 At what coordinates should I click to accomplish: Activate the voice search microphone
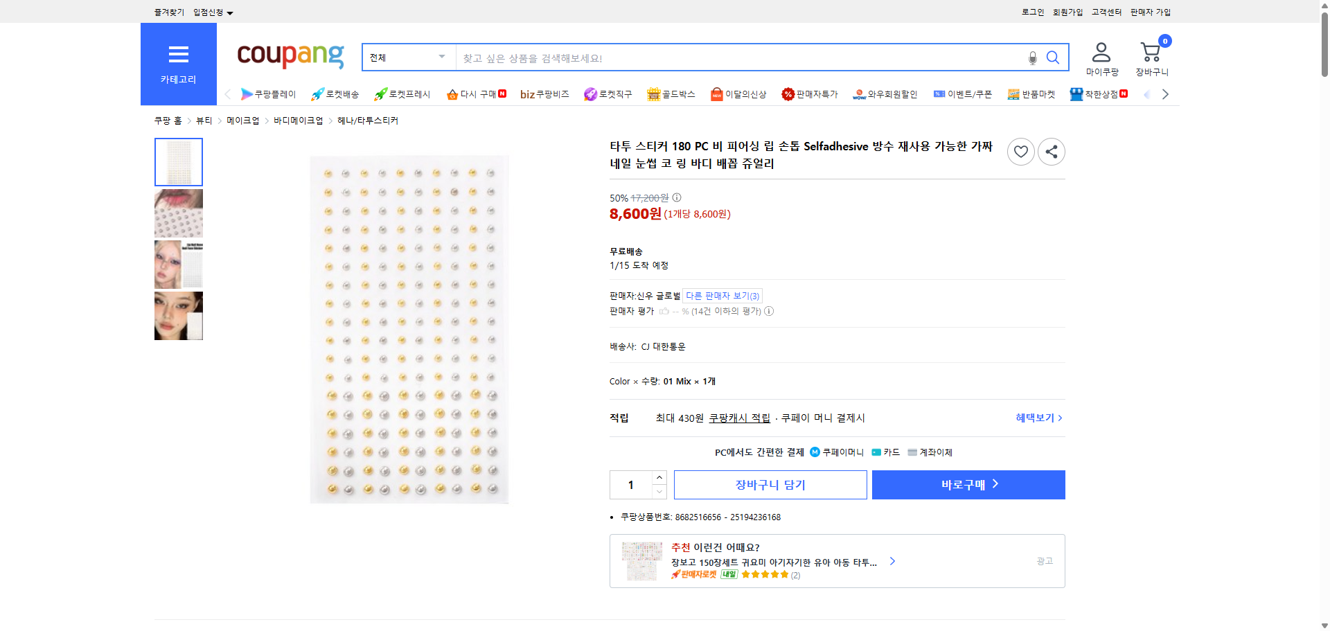pos(1032,58)
